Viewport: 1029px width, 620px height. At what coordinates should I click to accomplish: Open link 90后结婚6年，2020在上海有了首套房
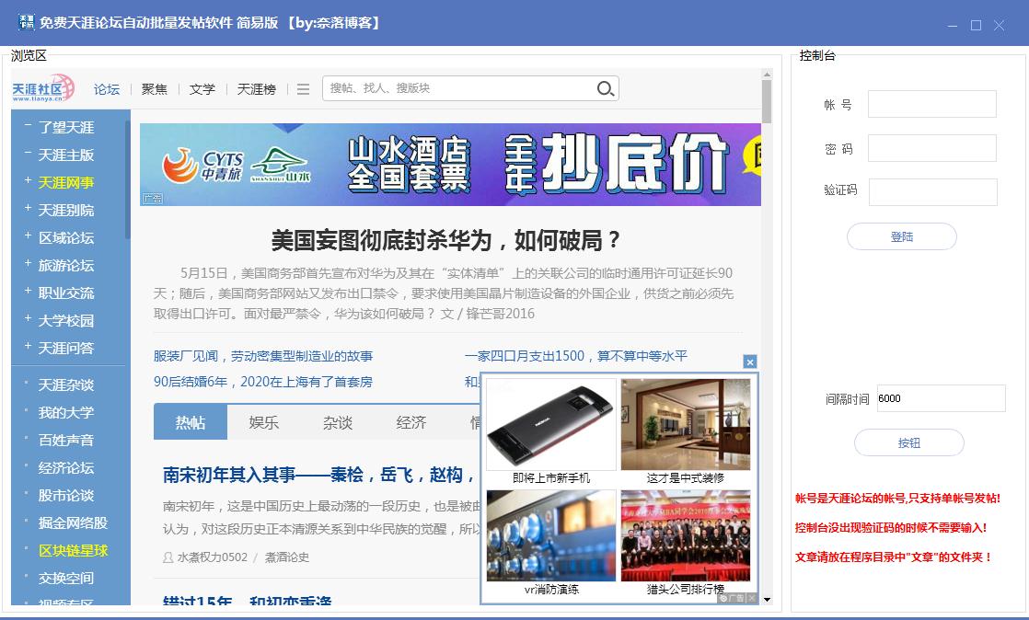pos(263,382)
